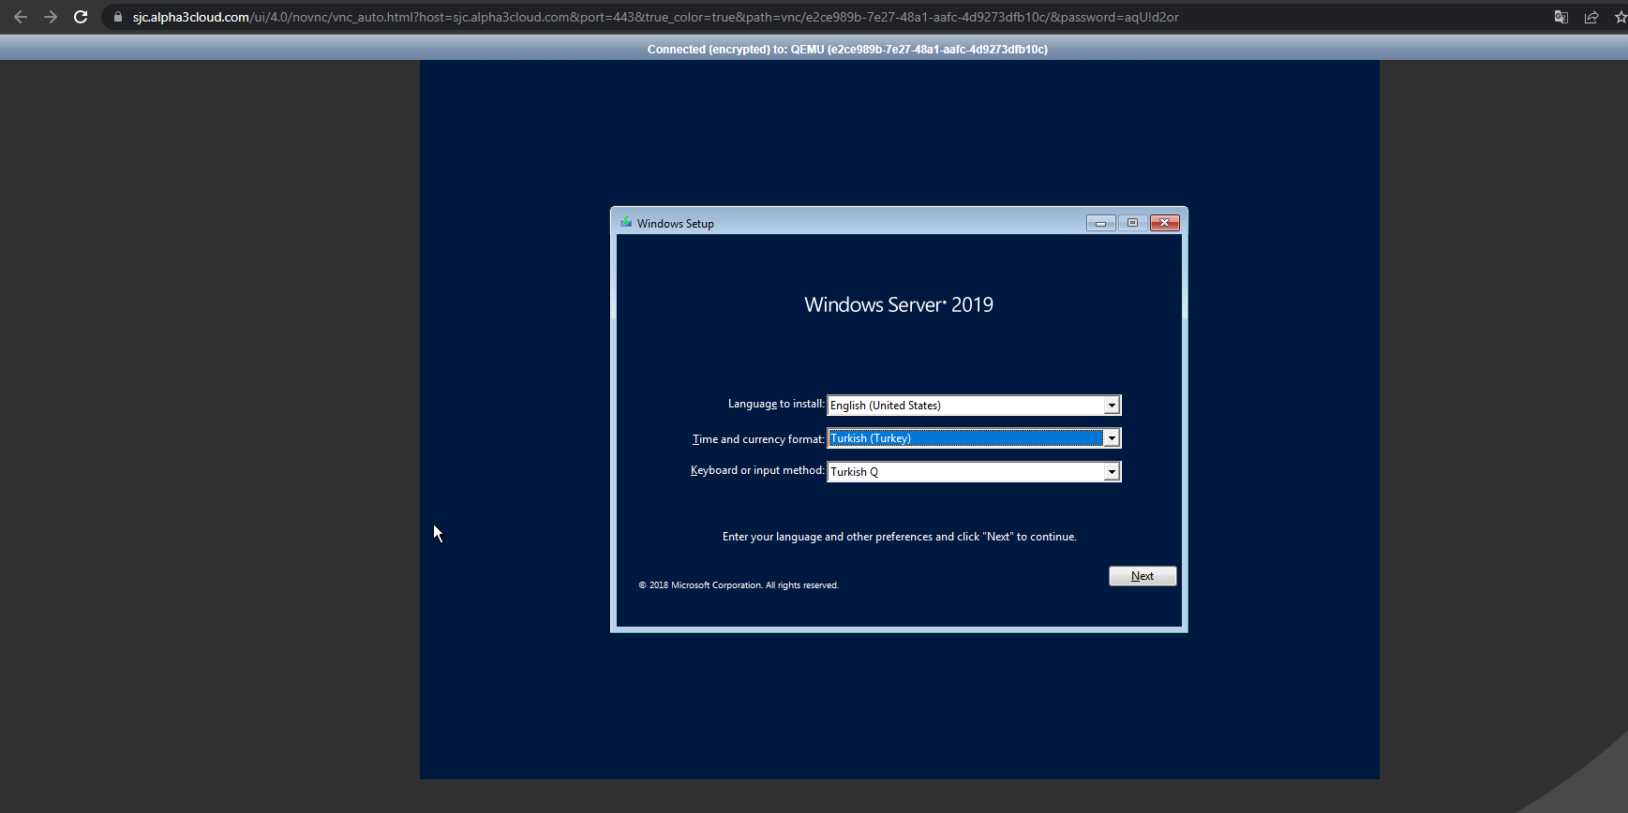Click the browser forward arrow
The height and width of the screenshot is (813, 1628).
(x=51, y=17)
